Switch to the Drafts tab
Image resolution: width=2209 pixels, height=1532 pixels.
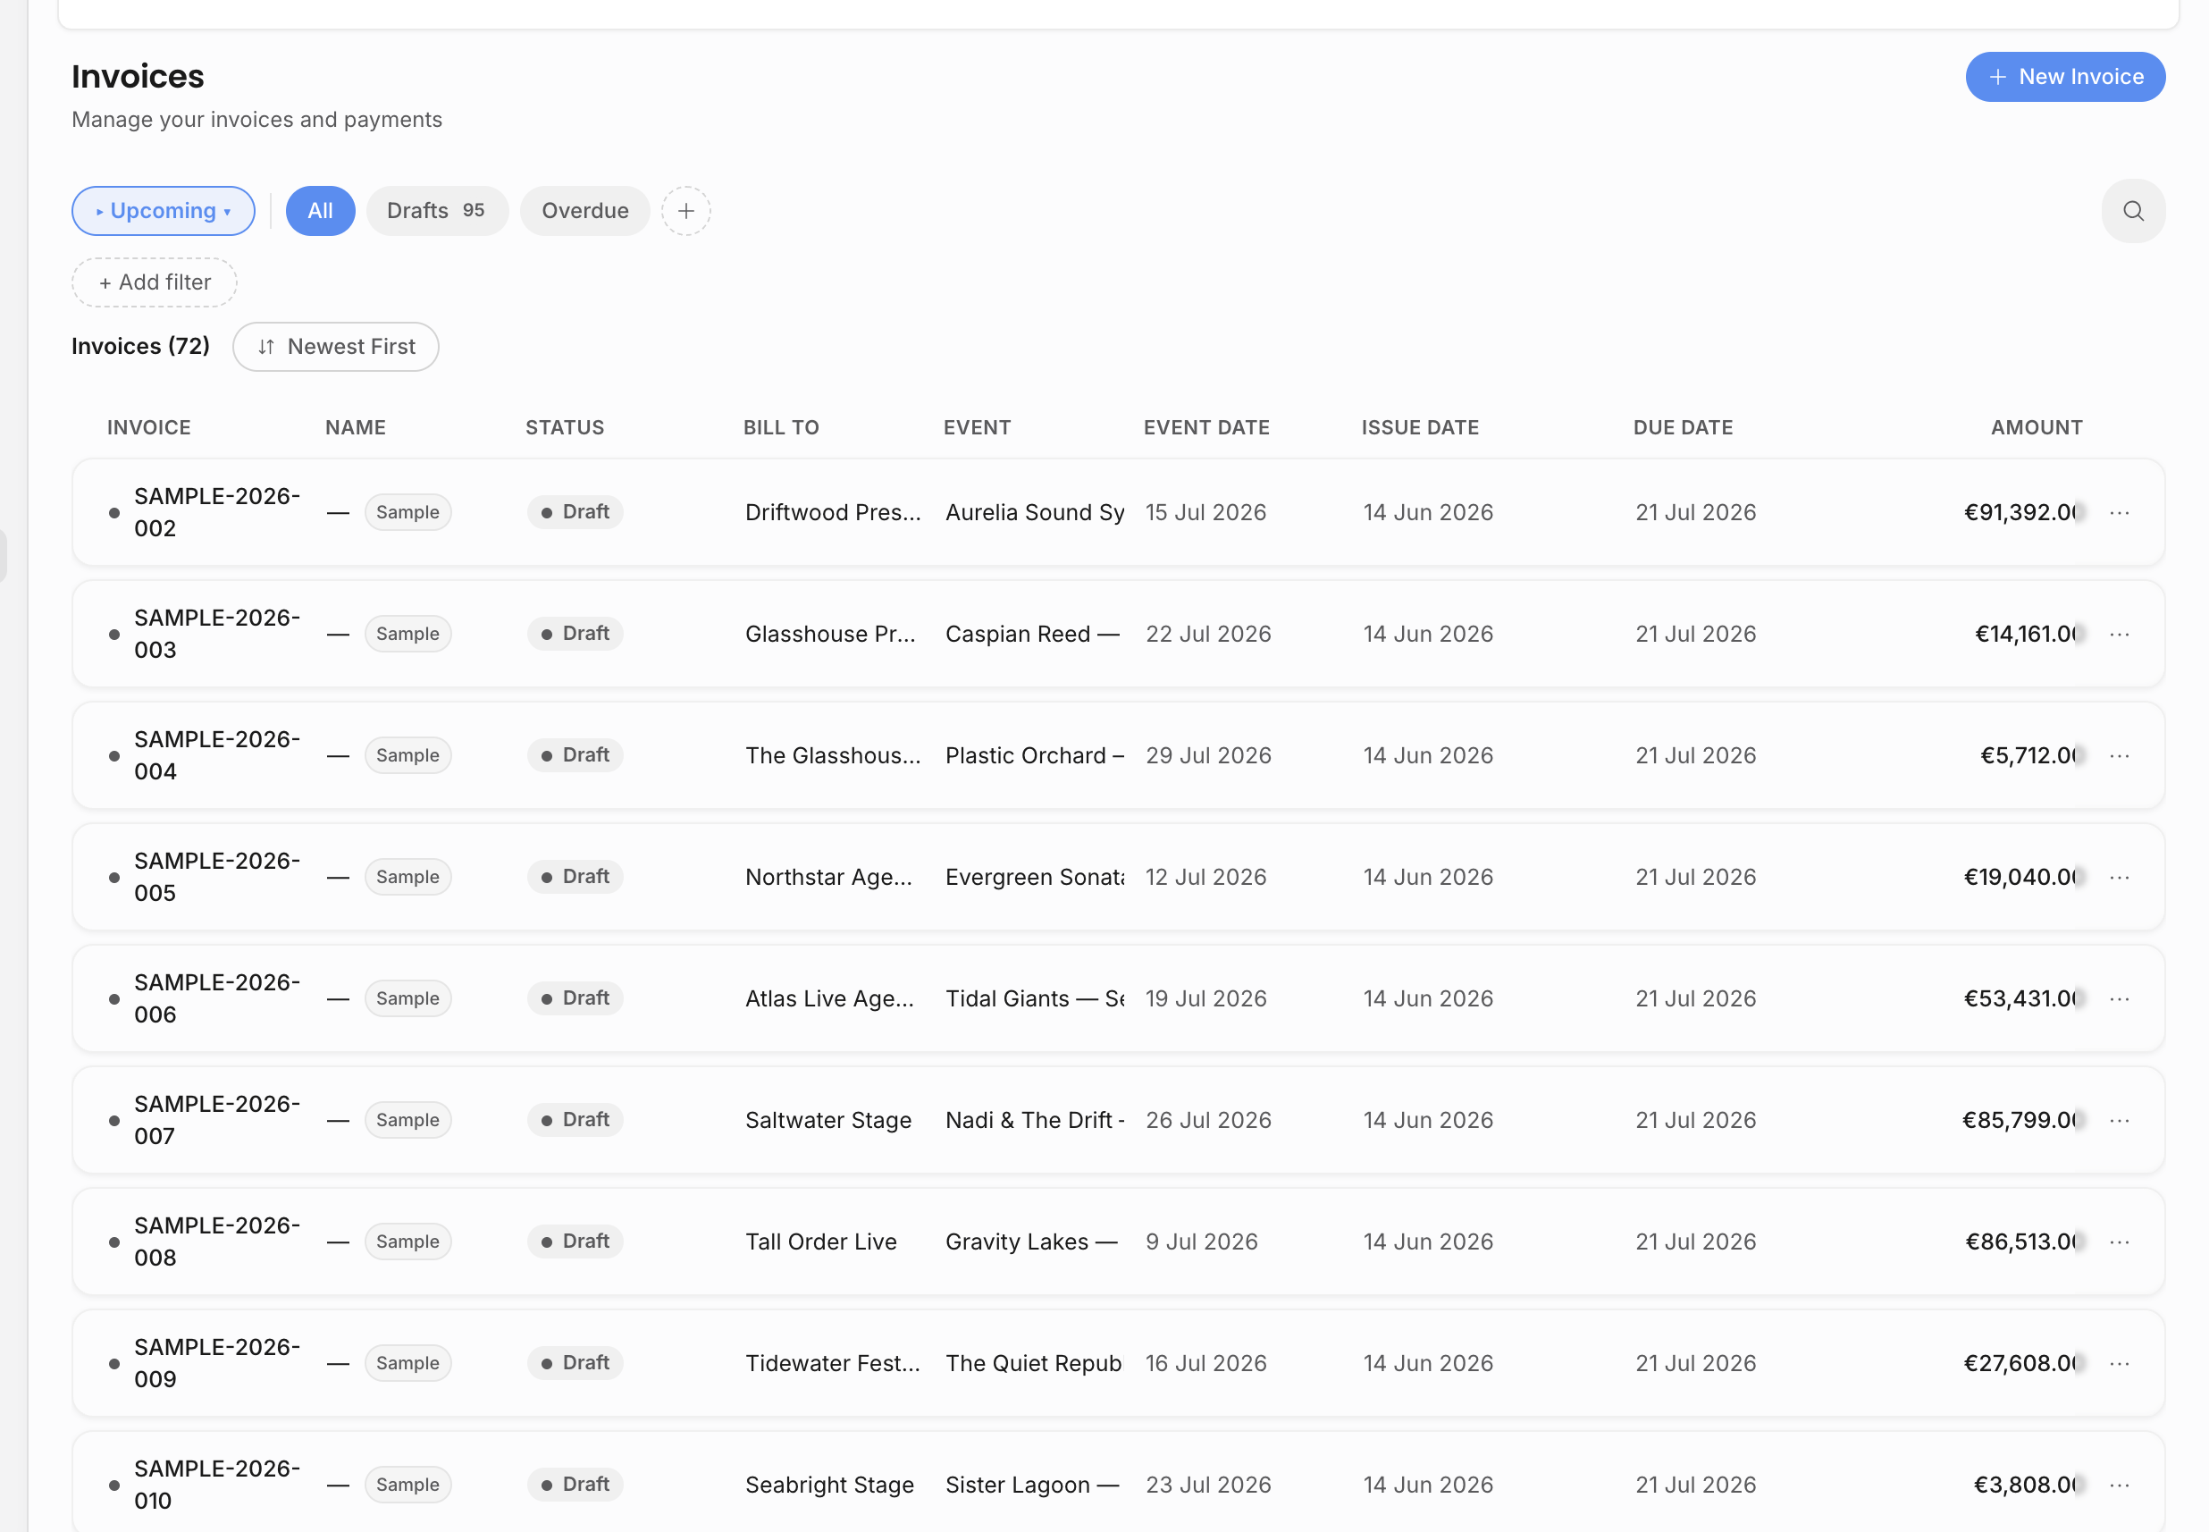tap(437, 211)
